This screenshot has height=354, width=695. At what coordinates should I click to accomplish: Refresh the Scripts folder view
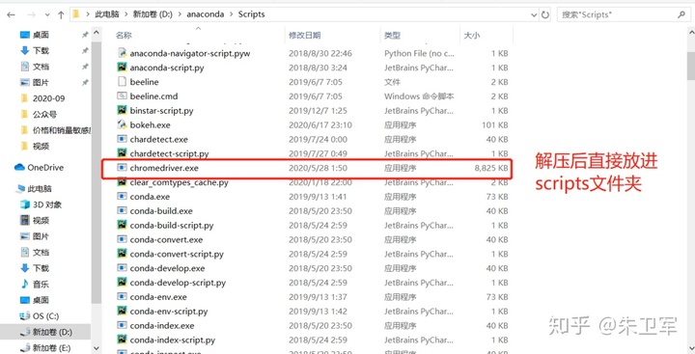point(545,14)
